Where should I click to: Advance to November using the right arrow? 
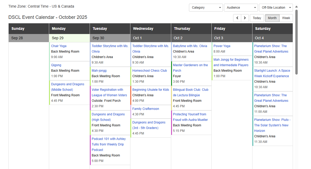point(245,18)
